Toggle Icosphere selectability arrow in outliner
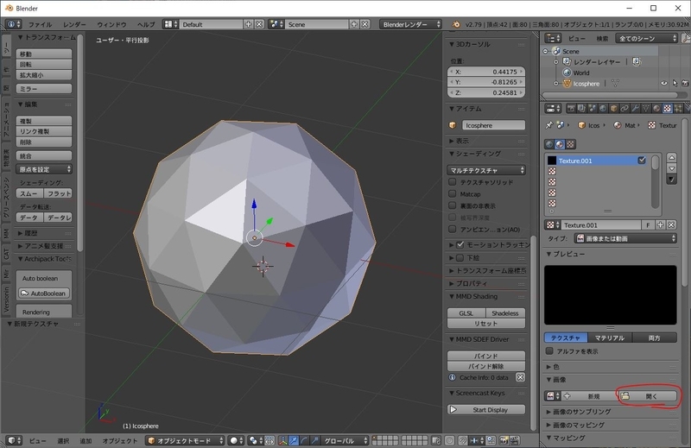Viewport: 691px width, 448px height. pos(675,83)
